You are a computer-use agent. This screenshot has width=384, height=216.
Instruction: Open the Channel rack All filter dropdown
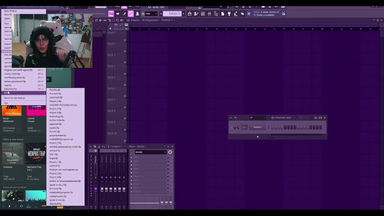[257, 118]
